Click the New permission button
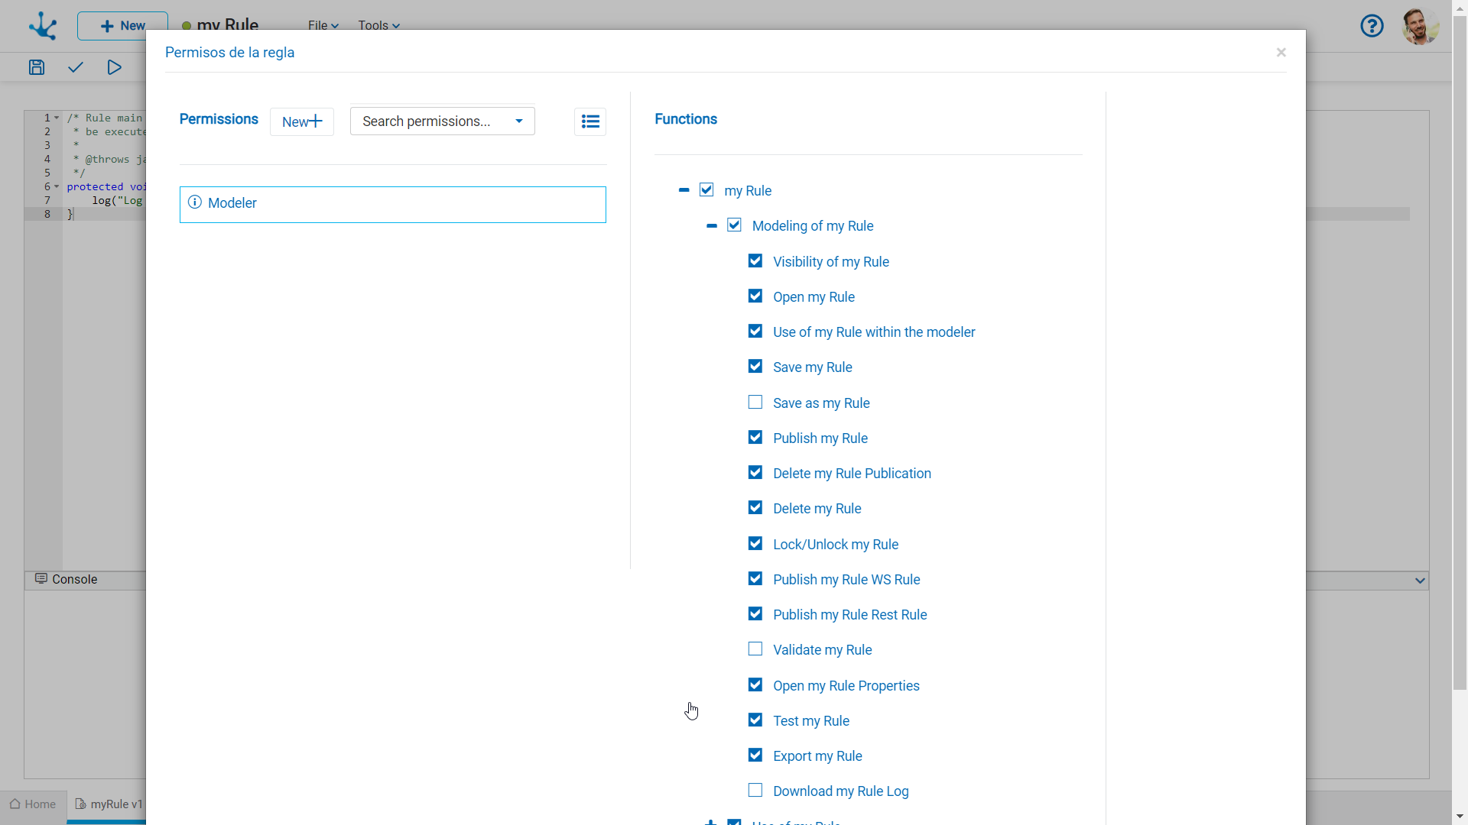Screen dimensions: 1468x825 pyautogui.click(x=301, y=121)
